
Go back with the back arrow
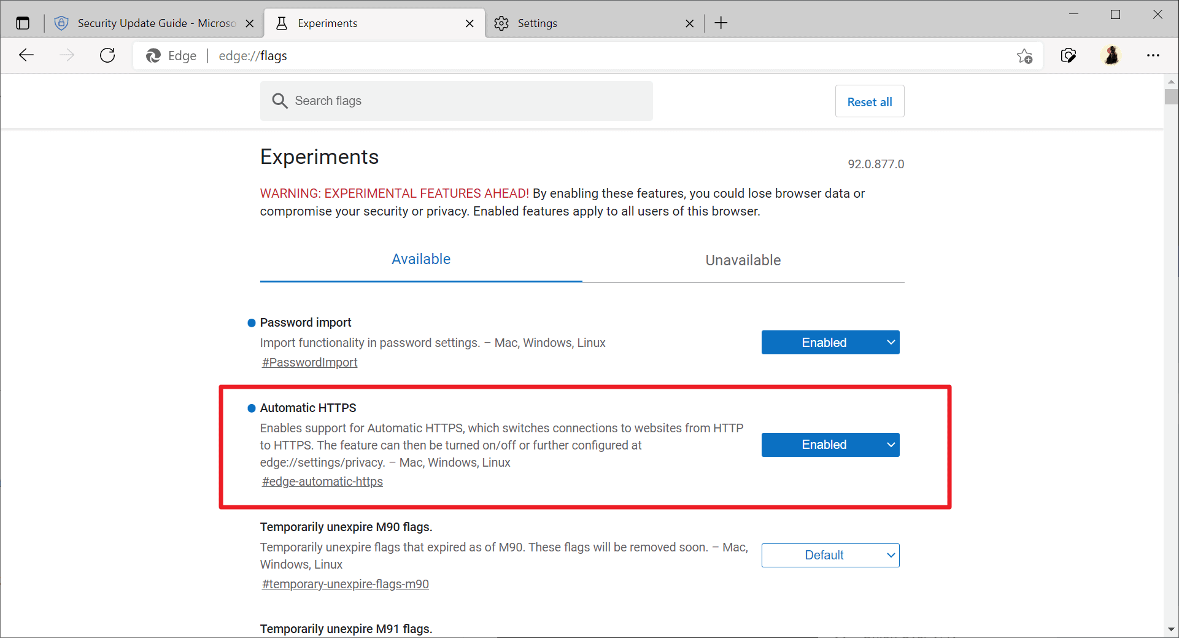point(26,55)
